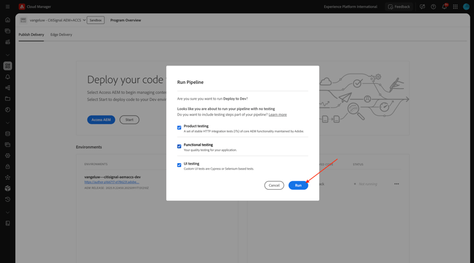
Task: Click the Sandbox badge button
Action: coord(95,20)
